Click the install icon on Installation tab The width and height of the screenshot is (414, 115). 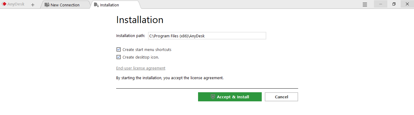(x=96, y=5)
